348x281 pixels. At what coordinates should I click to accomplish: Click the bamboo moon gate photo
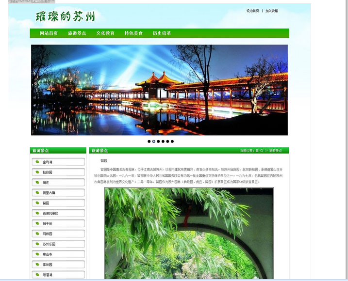[189, 233]
